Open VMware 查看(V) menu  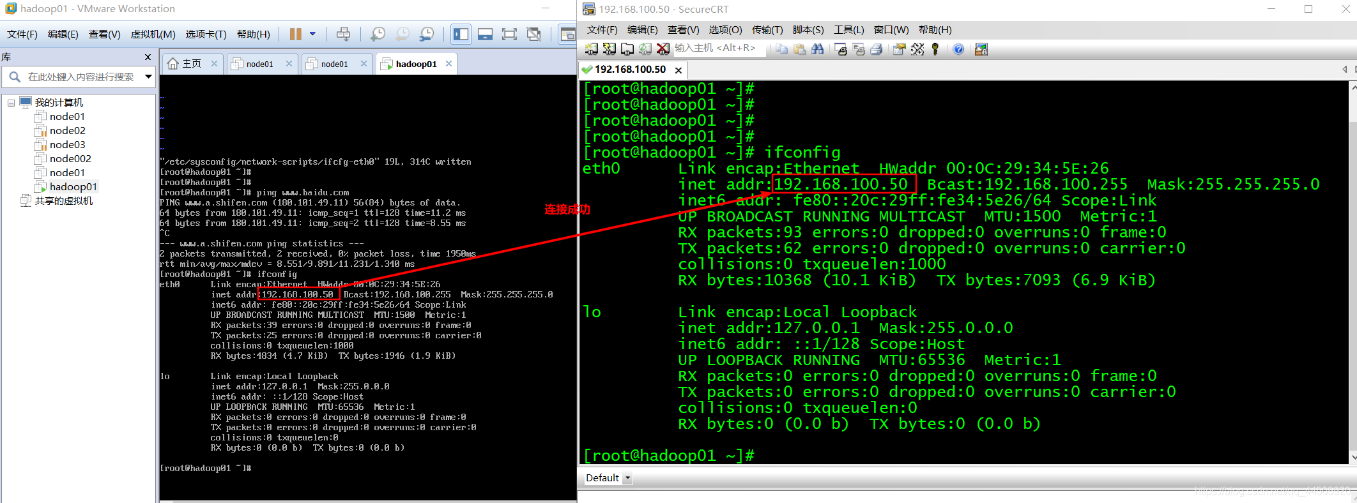pyautogui.click(x=104, y=34)
